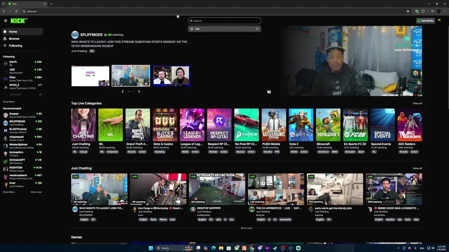The height and width of the screenshot is (252, 449).
Task: Open Chrome three-dot menu
Action: [x=445, y=11]
